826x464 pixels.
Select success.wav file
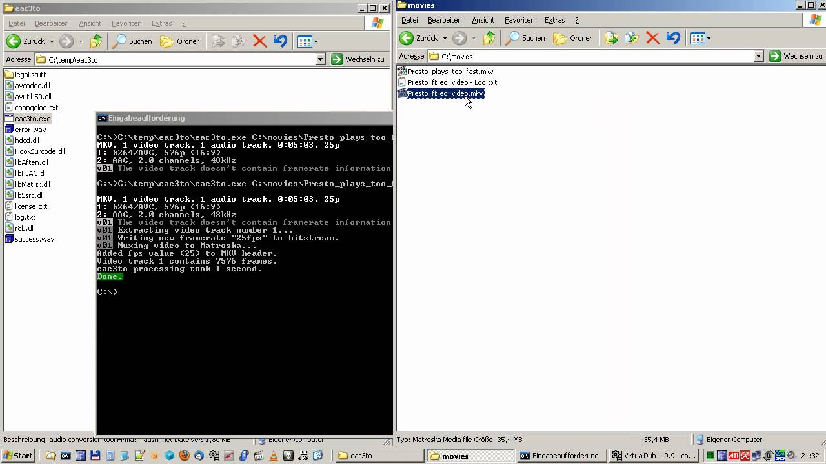click(30, 239)
